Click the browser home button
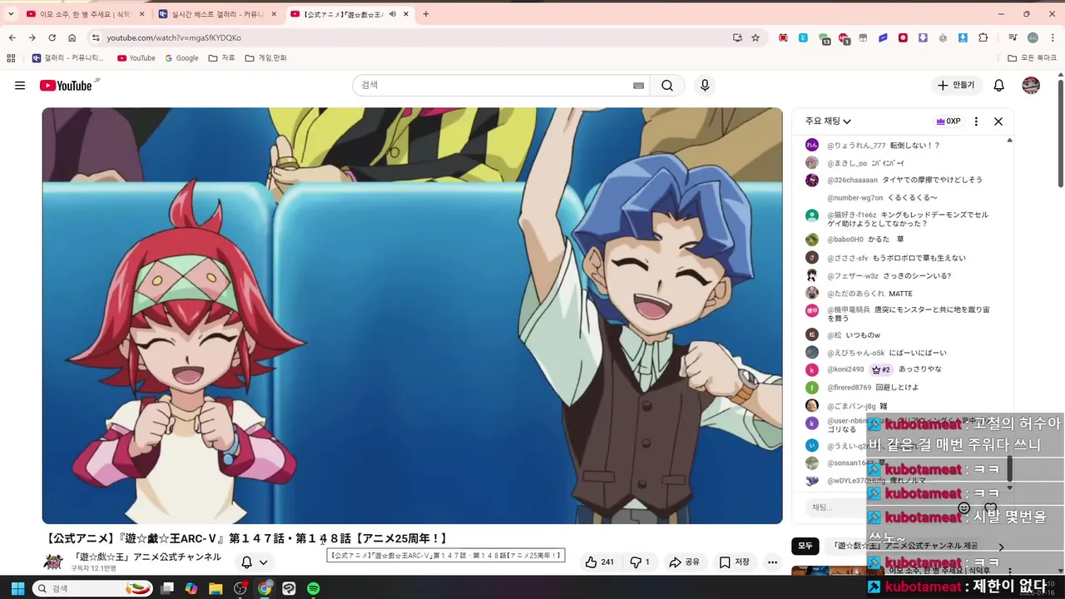Image resolution: width=1065 pixels, height=599 pixels. [72, 37]
